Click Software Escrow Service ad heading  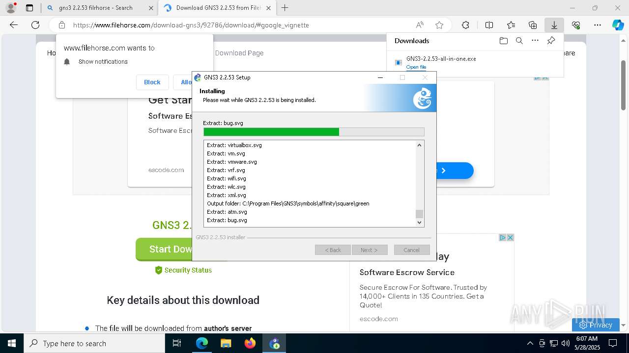point(407,272)
